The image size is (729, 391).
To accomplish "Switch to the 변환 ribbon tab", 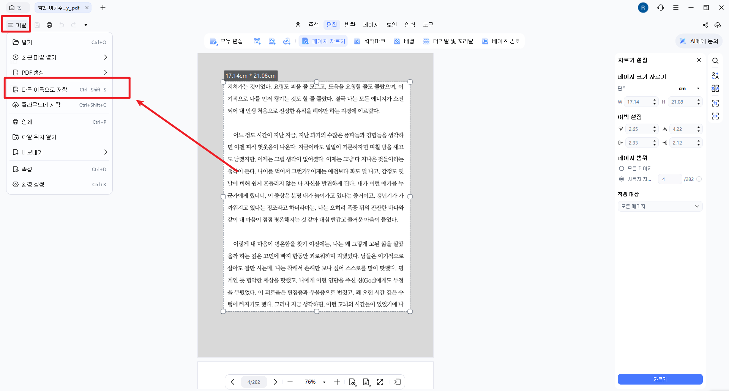I will coord(350,25).
